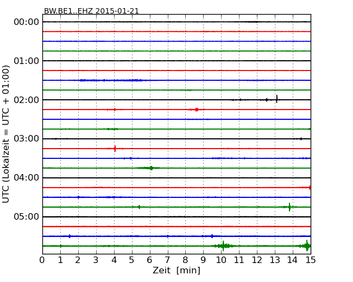Click x-axis tick label 1
This screenshot has height=282, width=353.
point(60,260)
